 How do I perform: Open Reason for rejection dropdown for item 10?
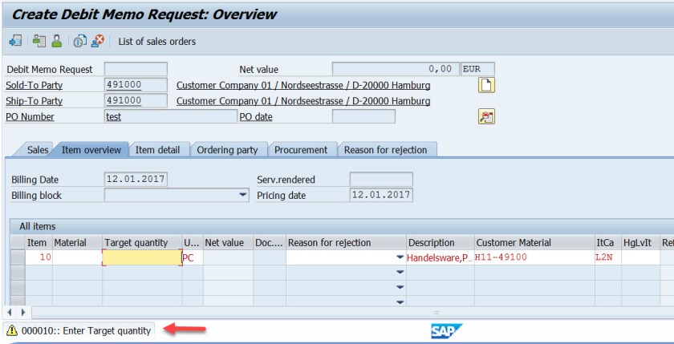pyautogui.click(x=400, y=257)
